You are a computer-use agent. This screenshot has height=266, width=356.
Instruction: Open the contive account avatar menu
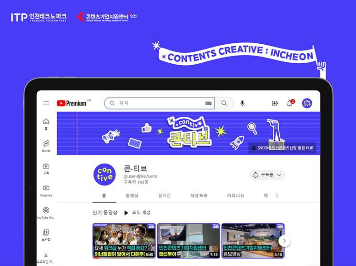[307, 103]
